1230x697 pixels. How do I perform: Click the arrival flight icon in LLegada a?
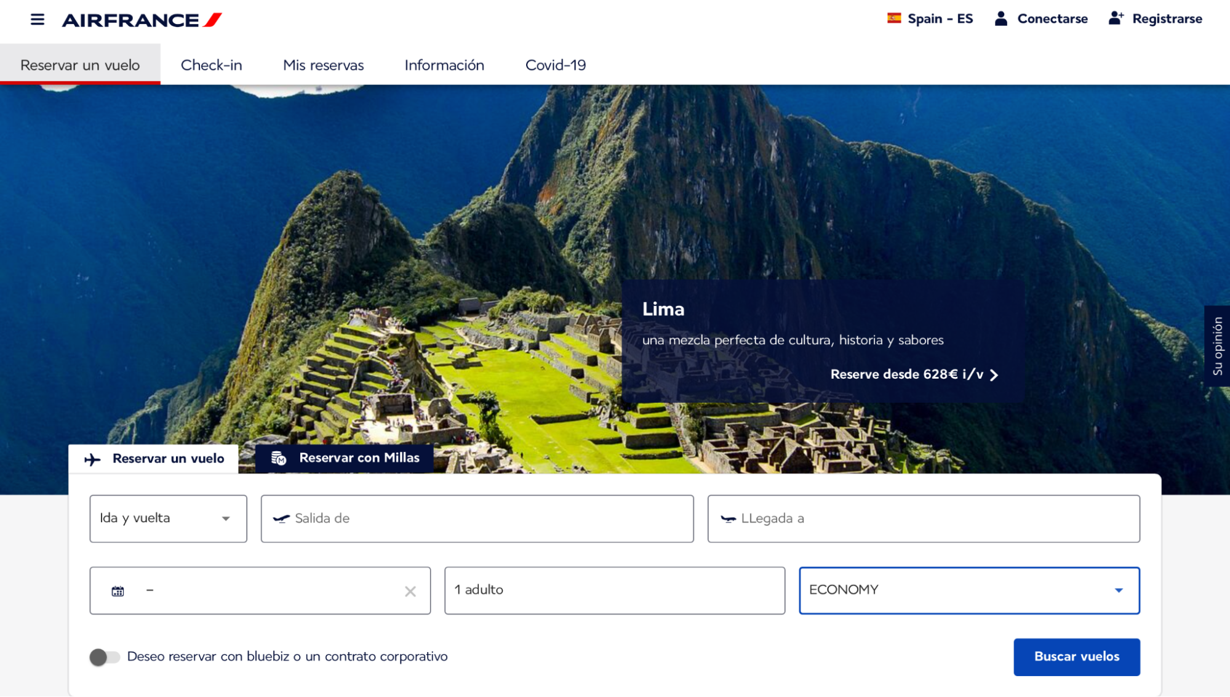[x=727, y=518]
